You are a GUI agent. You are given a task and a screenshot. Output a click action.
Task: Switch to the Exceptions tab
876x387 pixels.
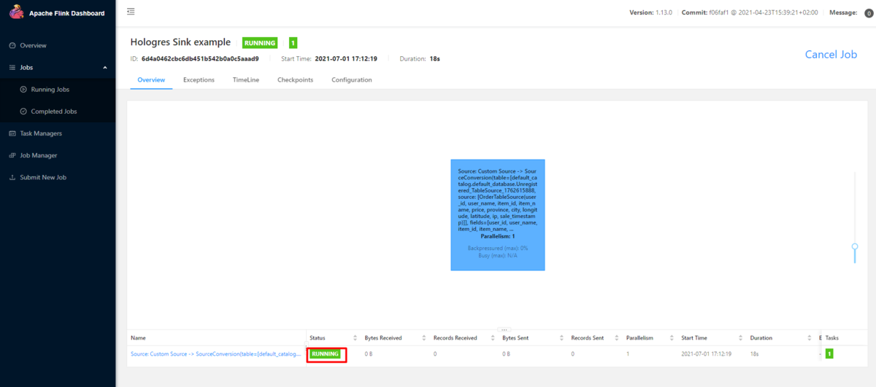point(199,79)
